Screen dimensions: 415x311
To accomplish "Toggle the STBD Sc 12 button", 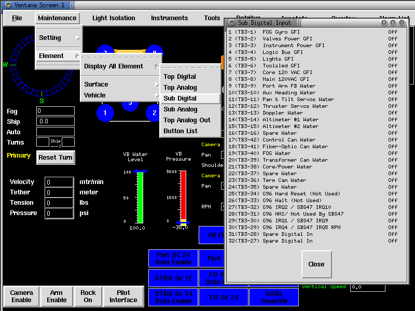I will coord(173,278).
